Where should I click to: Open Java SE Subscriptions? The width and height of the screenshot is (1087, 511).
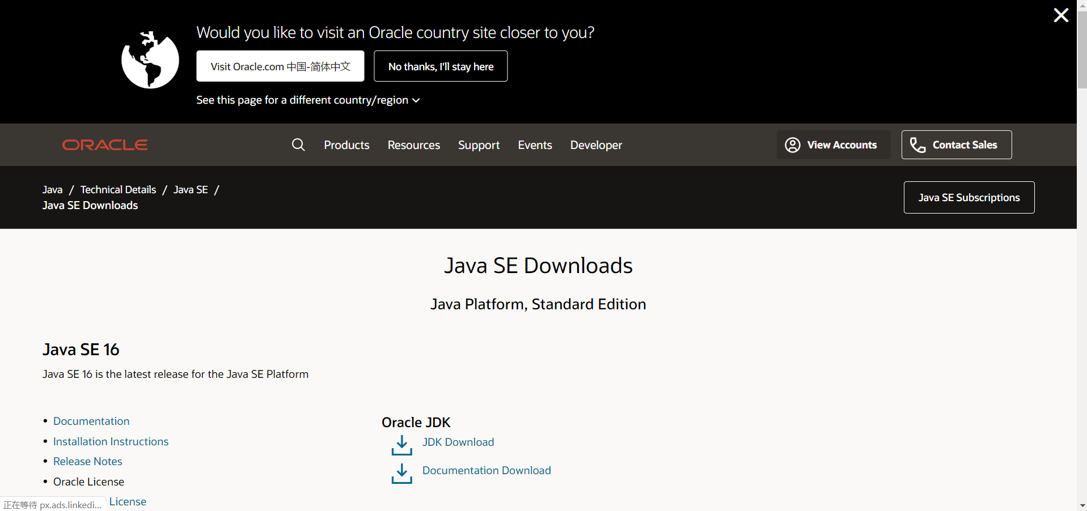(x=969, y=198)
